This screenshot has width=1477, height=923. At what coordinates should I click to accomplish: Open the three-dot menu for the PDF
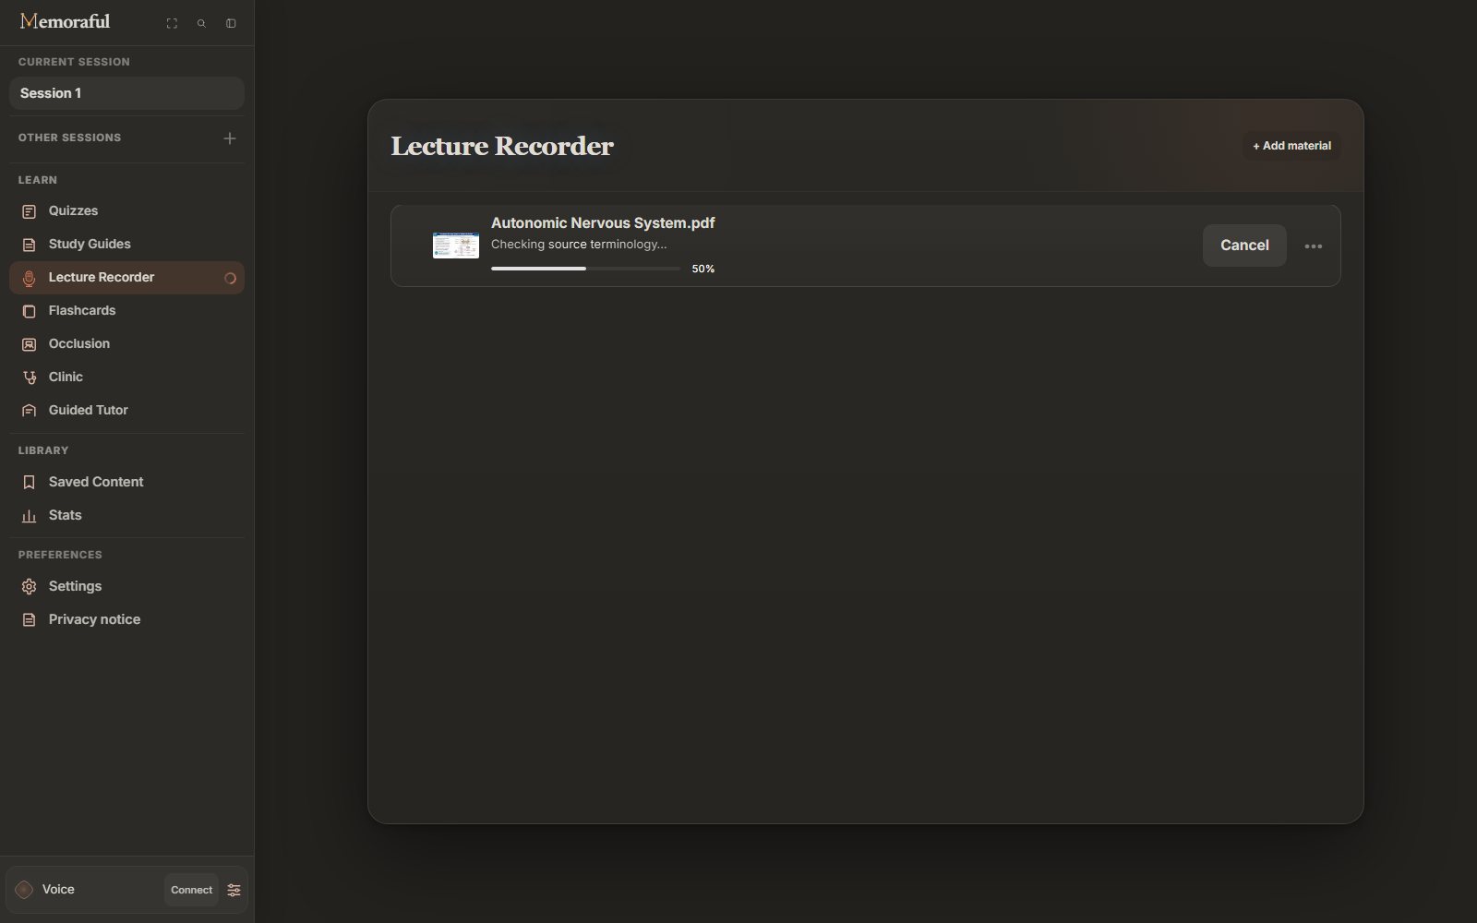click(1313, 246)
